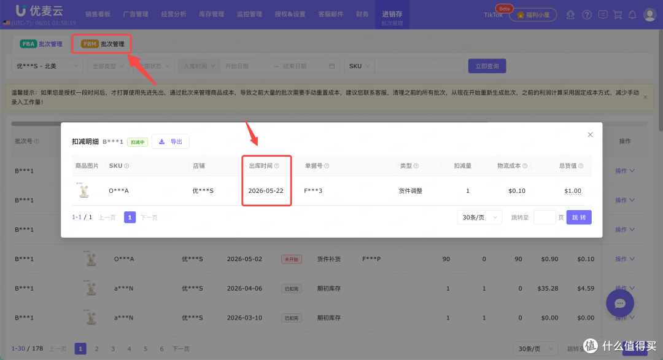
Task: Open the help question mark icon
Action: click(587, 15)
